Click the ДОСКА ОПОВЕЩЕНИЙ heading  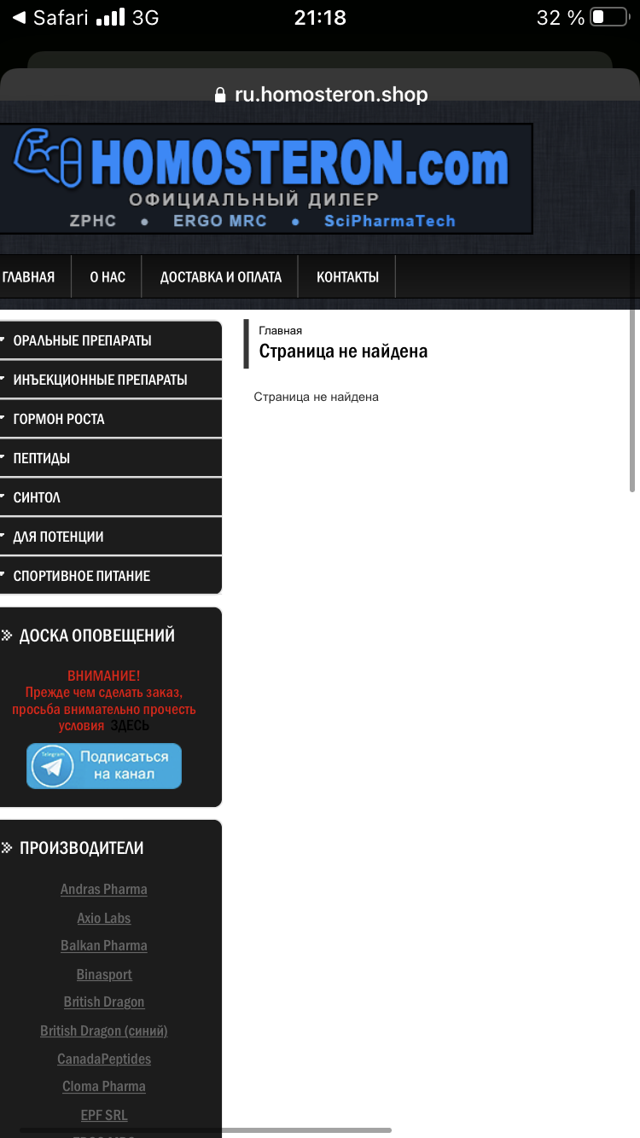(97, 636)
